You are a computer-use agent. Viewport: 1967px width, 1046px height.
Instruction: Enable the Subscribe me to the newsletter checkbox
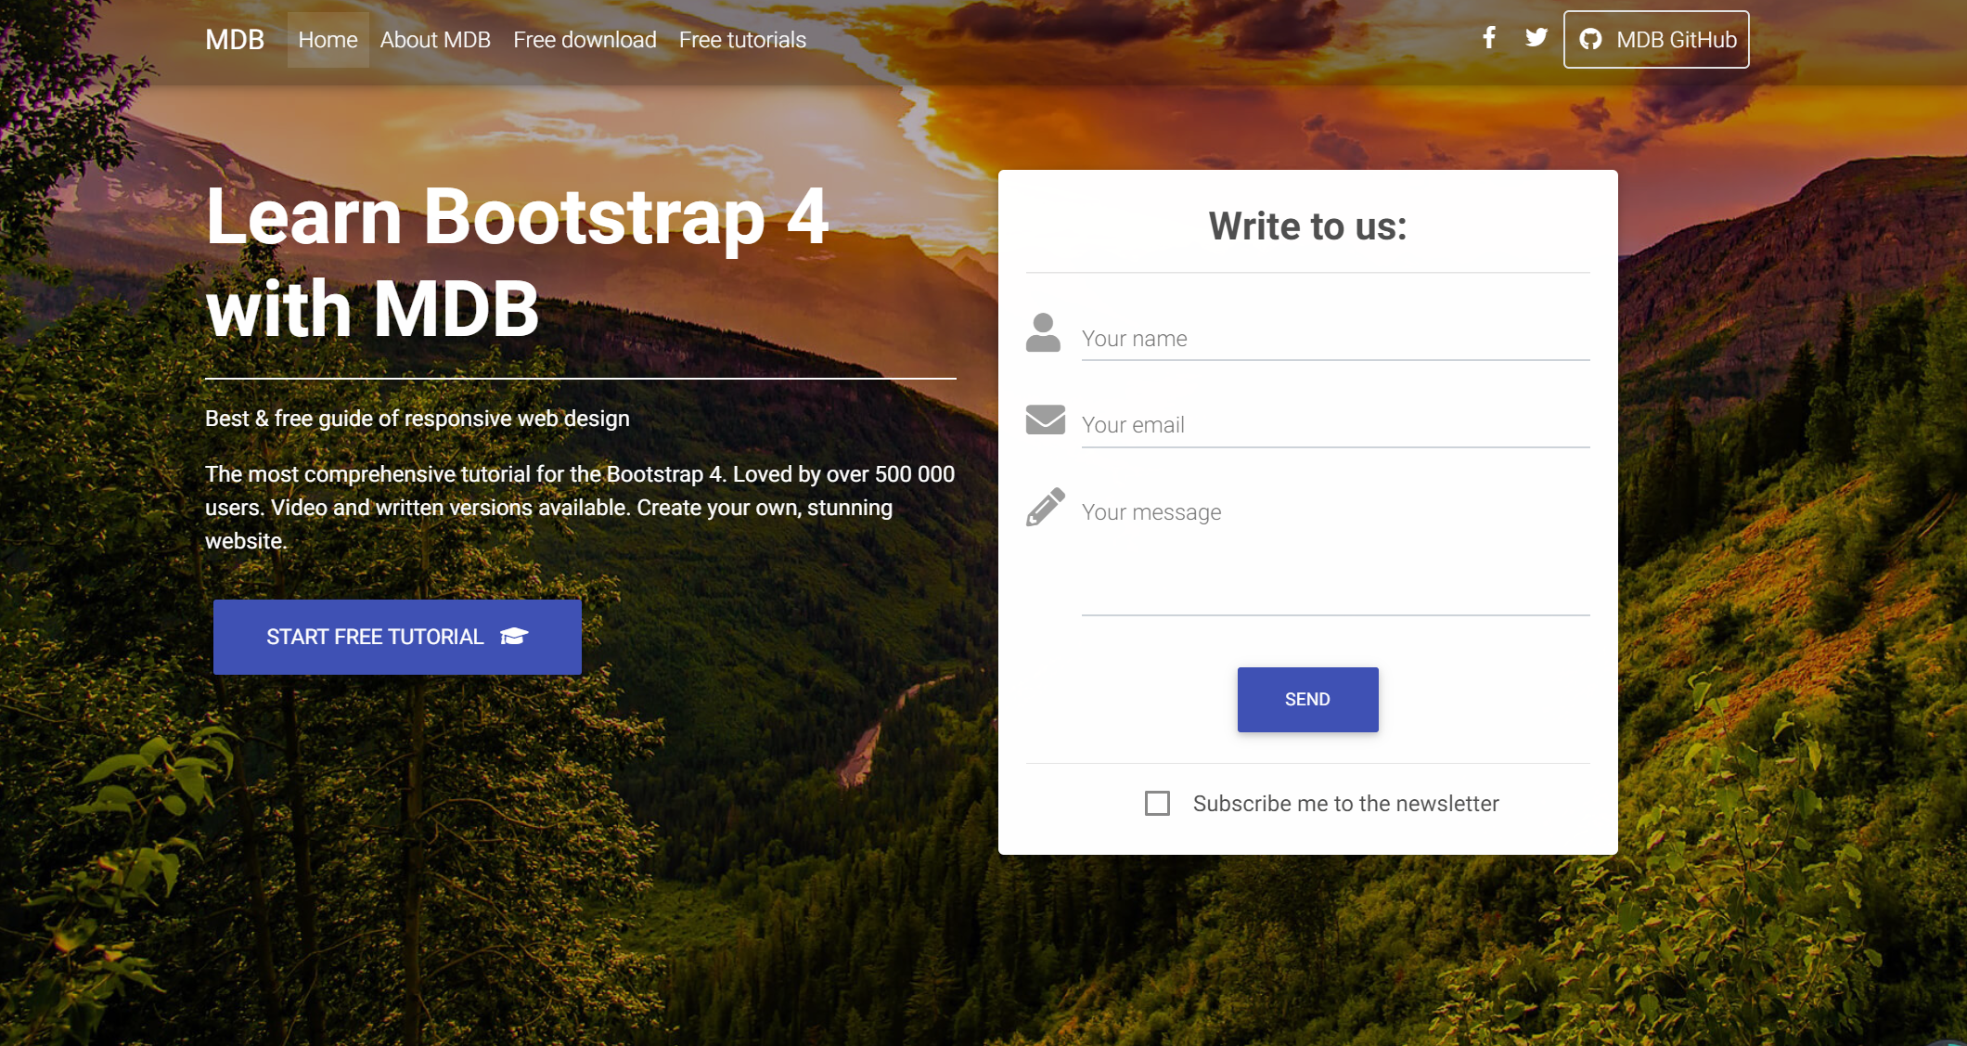click(1157, 803)
